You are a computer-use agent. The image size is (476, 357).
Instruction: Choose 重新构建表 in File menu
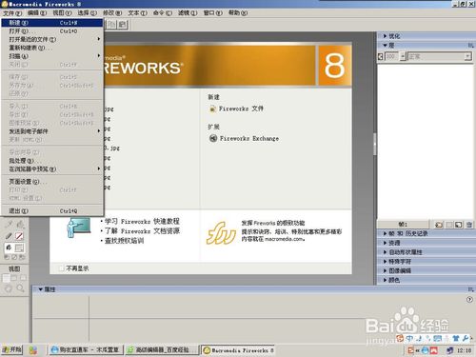point(52,48)
